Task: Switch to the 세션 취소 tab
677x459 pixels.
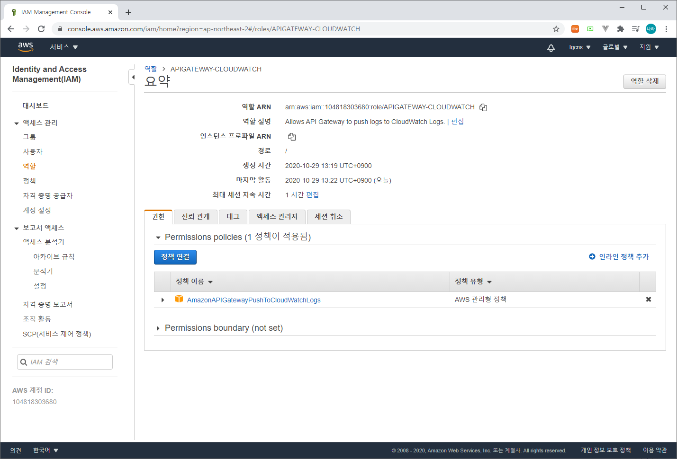Action: point(329,217)
